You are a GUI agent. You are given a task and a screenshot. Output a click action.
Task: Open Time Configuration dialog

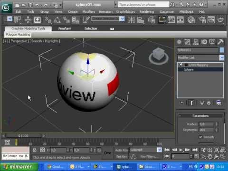point(197,156)
